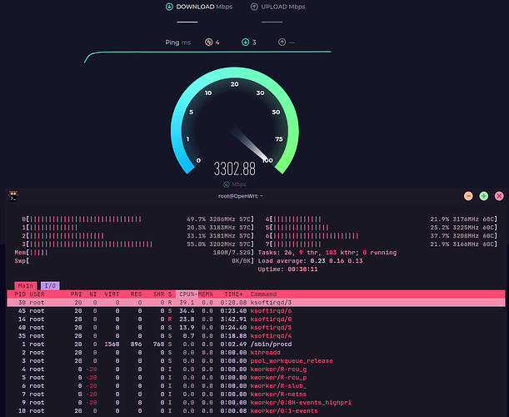Click the terminal app icon in the title bar
The height and width of the screenshot is (417, 509).
click(x=13, y=196)
